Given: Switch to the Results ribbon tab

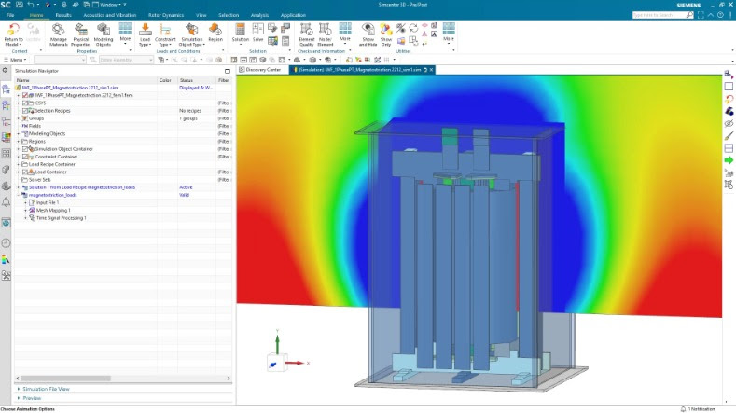Looking at the screenshot, I should [x=63, y=15].
